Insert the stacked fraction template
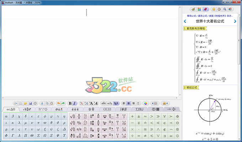The height and width of the screenshot is (142, 242). 79,116
